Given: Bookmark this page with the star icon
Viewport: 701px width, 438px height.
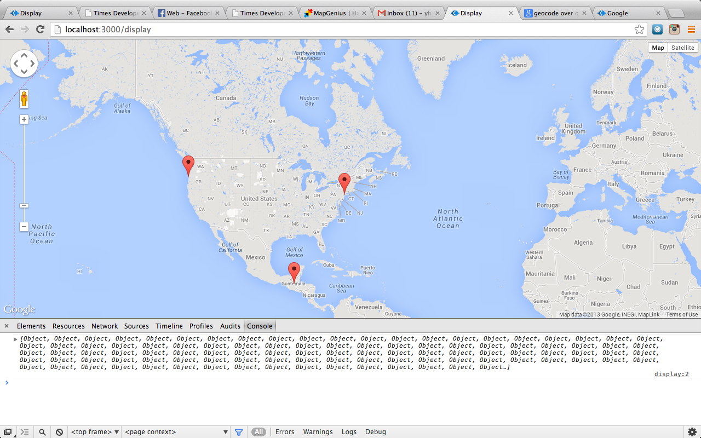Looking at the screenshot, I should (639, 30).
